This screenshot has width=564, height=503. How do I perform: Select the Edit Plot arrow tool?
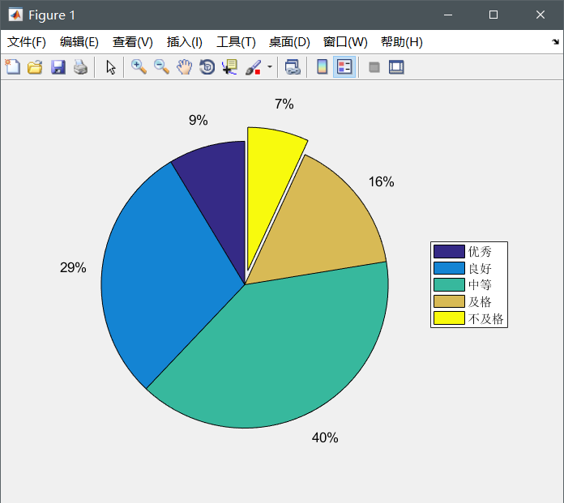tap(111, 67)
